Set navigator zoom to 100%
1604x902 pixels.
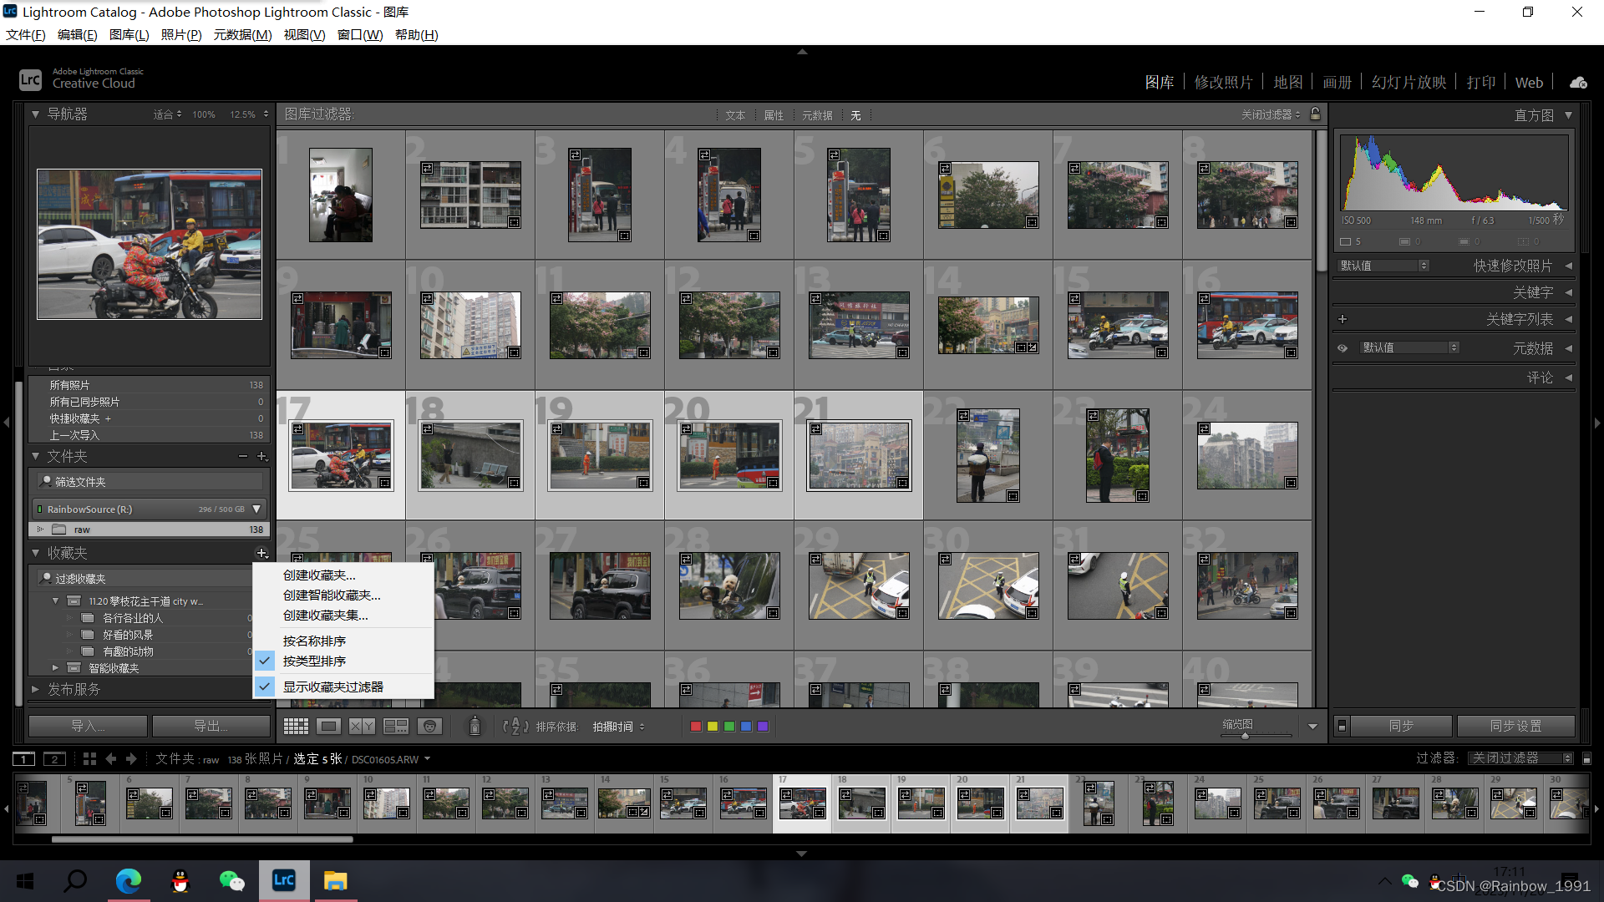tap(204, 114)
